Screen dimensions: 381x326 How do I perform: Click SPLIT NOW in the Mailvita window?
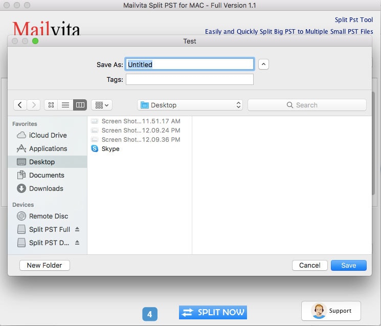(213, 312)
